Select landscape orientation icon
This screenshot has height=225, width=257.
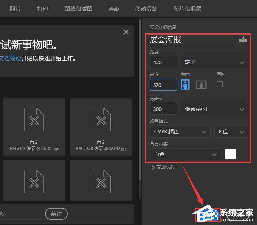(201, 84)
